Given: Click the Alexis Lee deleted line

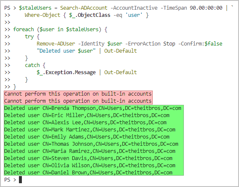Looking at the screenshot, I should click(85, 123).
